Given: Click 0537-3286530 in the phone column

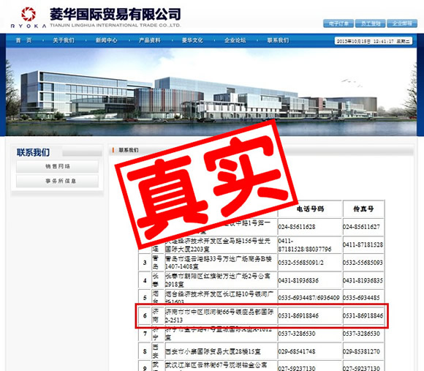Looking at the screenshot, I should pos(297,334).
